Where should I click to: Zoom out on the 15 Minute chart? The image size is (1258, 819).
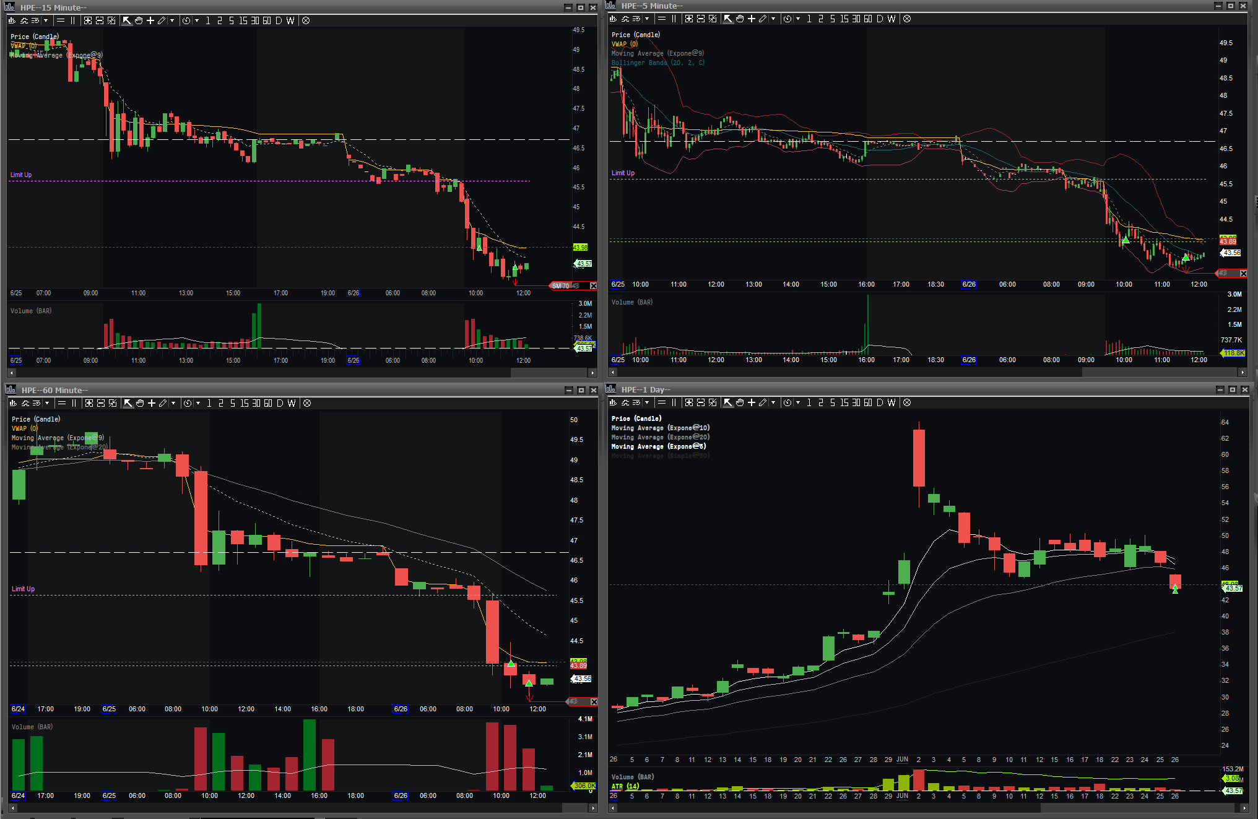tap(99, 20)
